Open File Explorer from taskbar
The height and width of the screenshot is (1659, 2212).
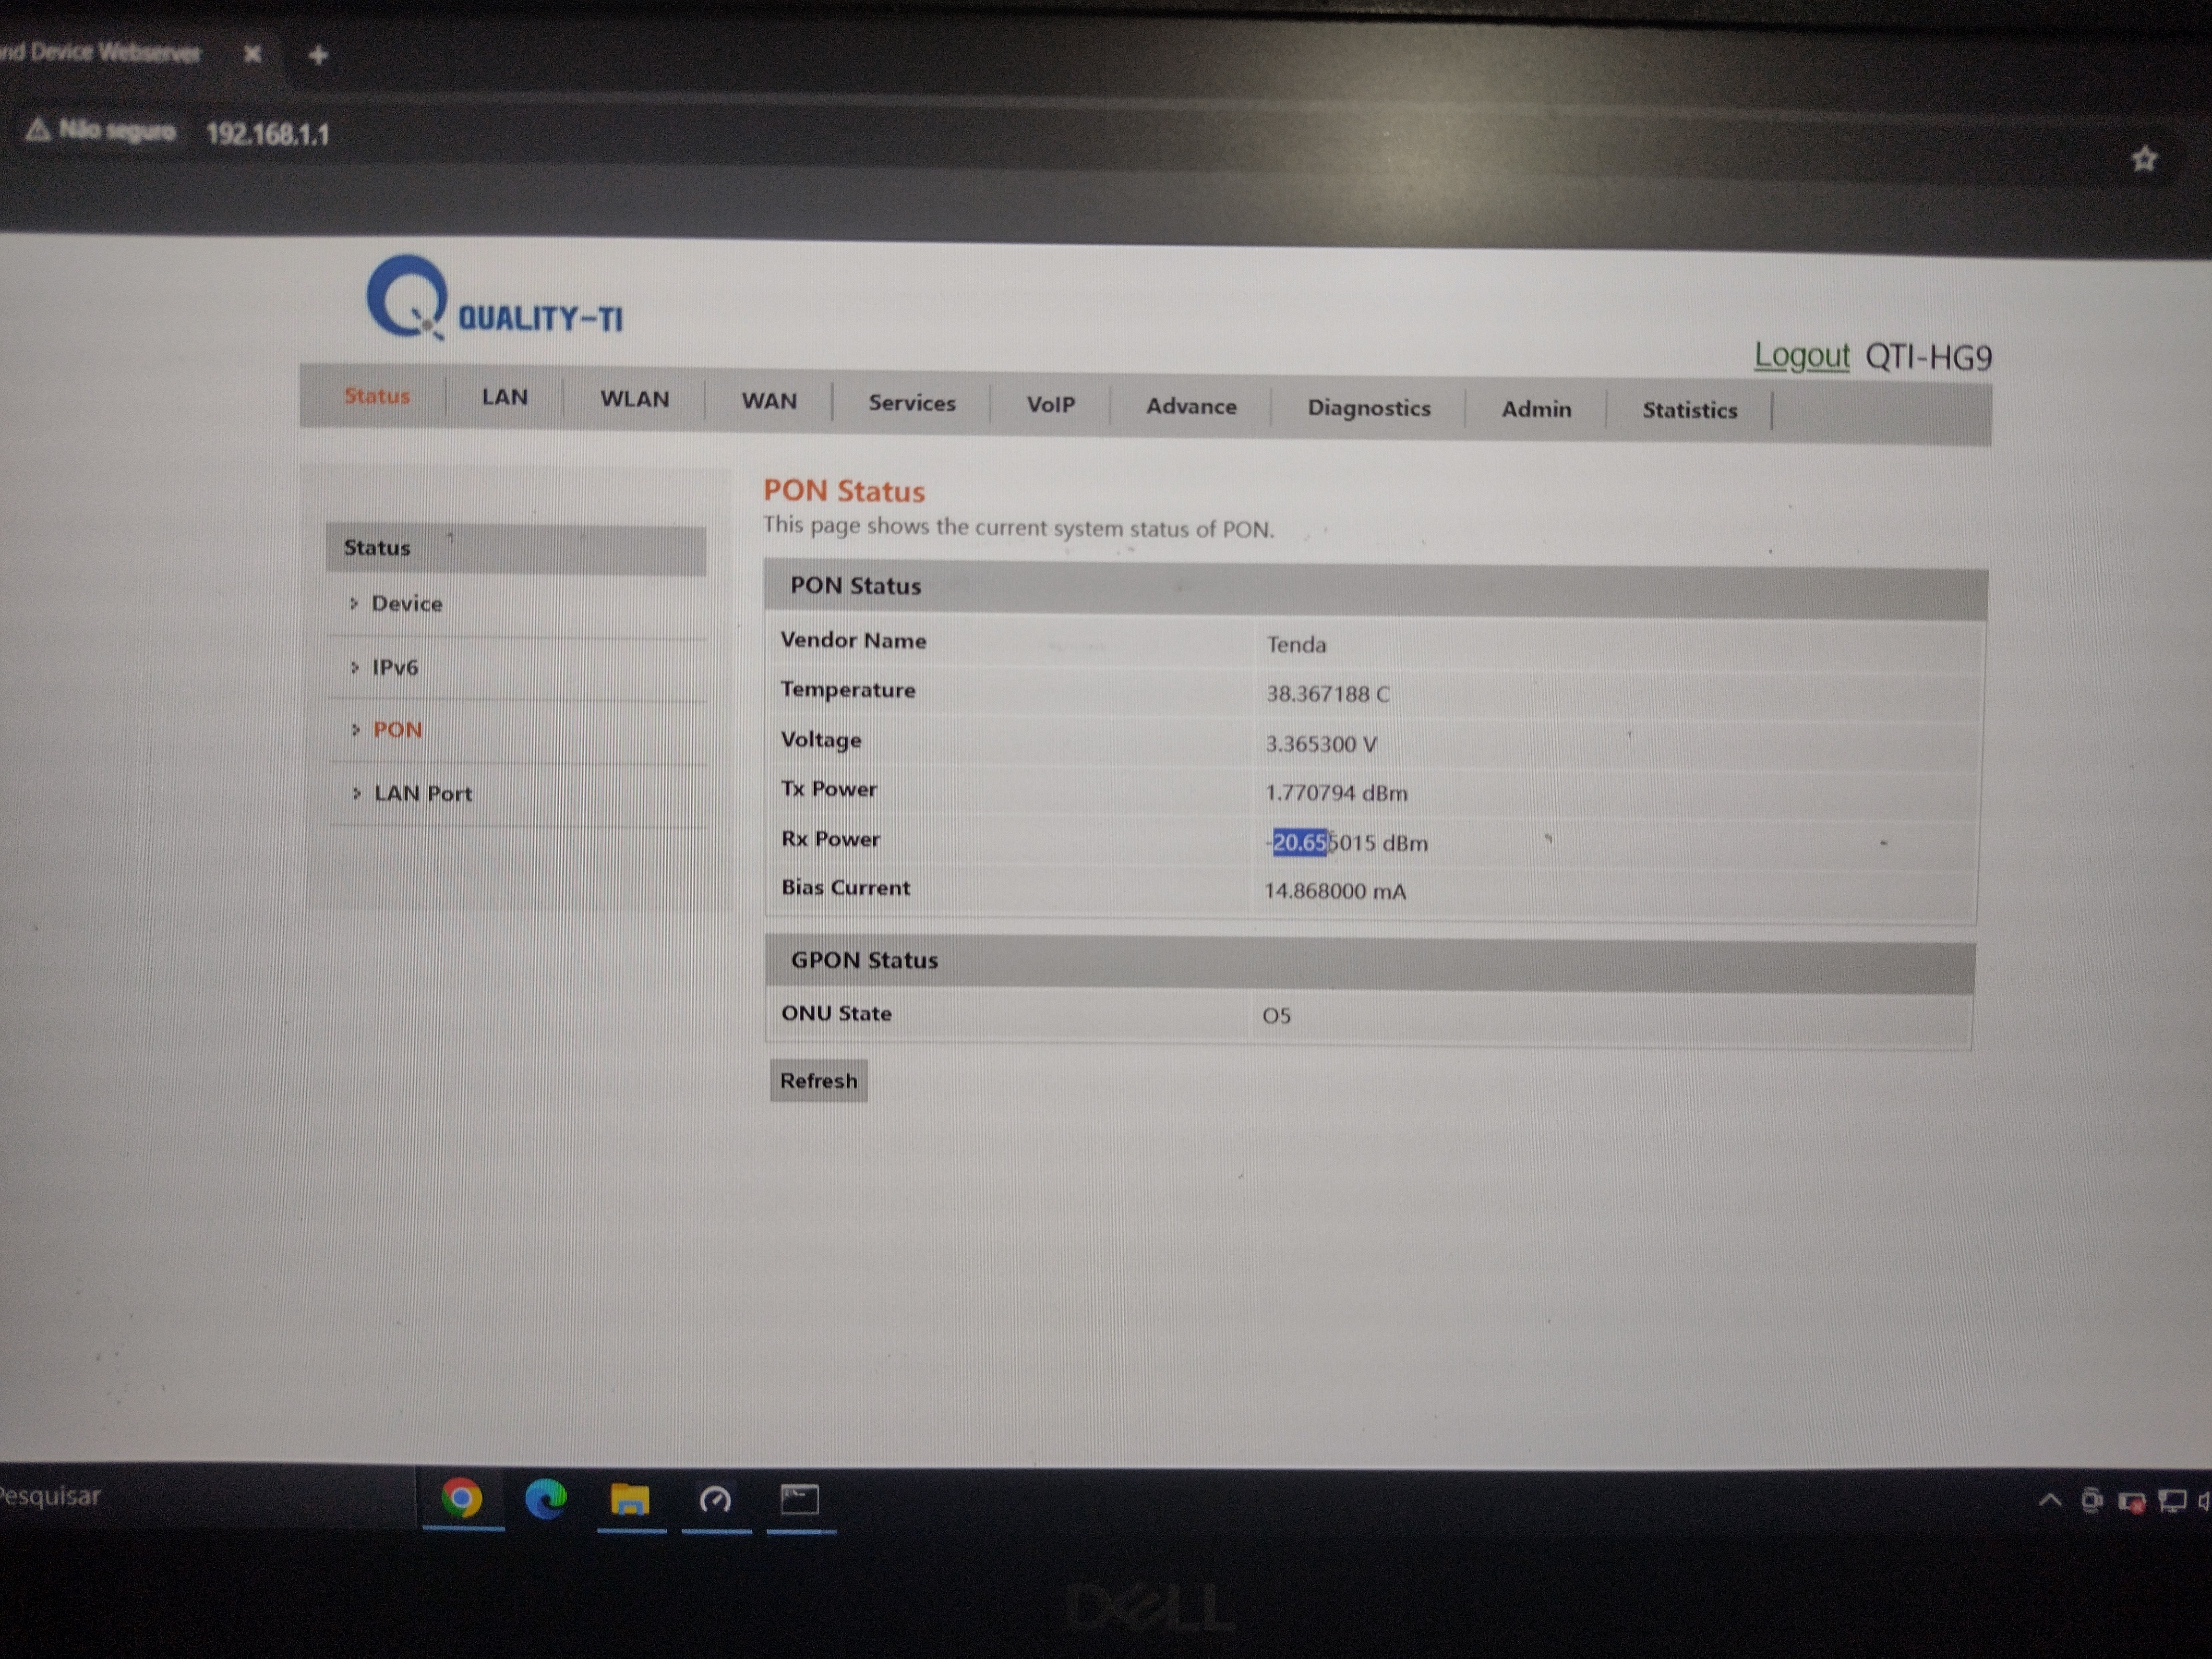coord(630,1500)
